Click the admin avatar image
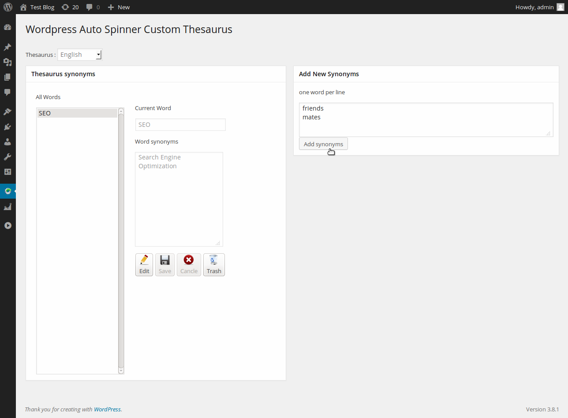Image resolution: width=568 pixels, height=418 pixels. 560,7
